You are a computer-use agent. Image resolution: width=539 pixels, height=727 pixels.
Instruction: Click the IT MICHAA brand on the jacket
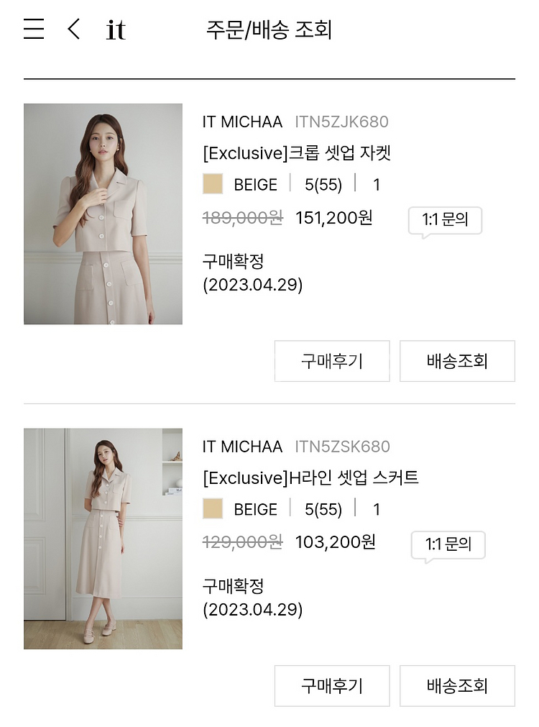[x=242, y=122]
